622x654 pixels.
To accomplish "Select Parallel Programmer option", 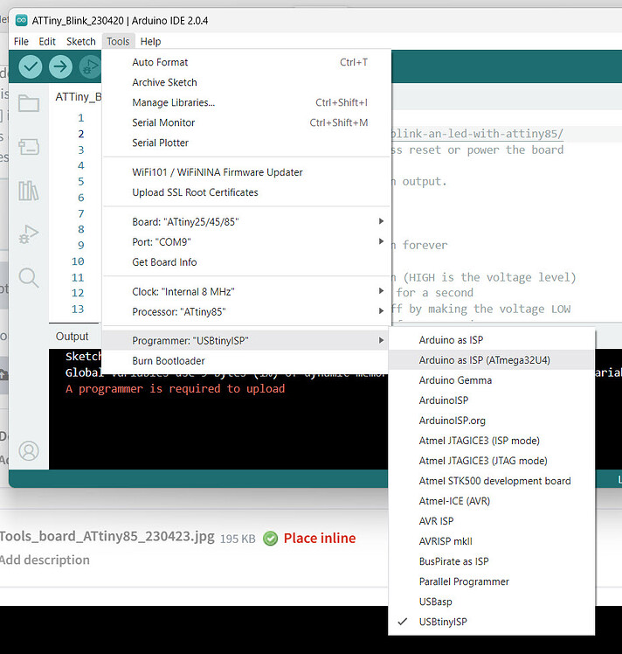I will [x=492, y=581].
